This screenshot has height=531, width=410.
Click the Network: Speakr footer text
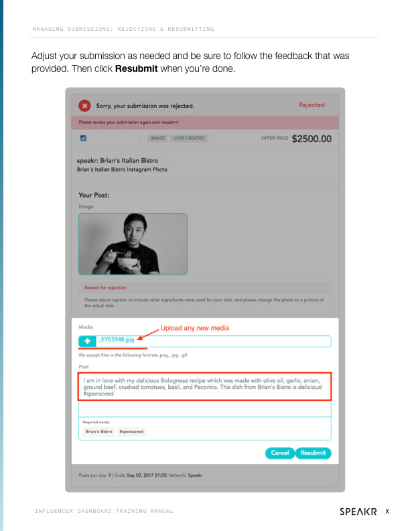[185, 475]
